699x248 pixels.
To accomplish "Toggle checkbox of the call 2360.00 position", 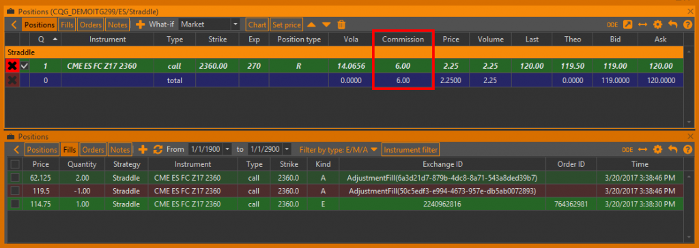I will click(25, 66).
